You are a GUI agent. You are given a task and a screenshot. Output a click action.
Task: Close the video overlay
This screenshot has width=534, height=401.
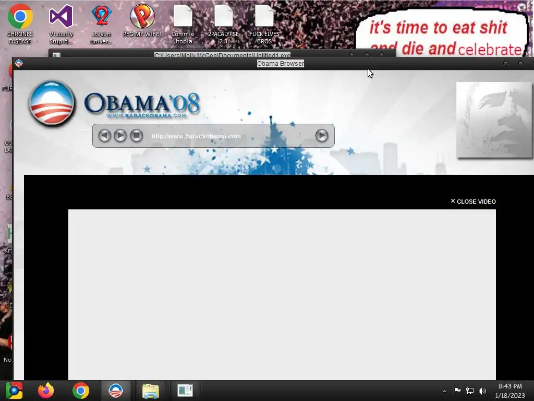tap(473, 202)
